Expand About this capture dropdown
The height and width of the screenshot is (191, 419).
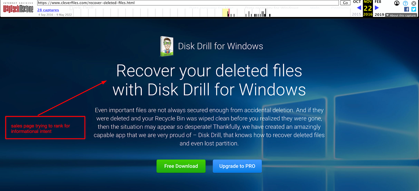[401, 15]
